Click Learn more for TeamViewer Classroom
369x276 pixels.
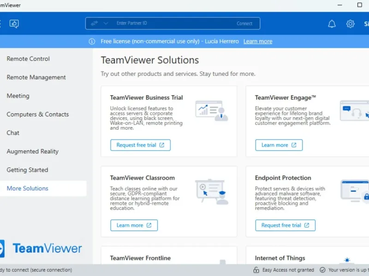point(134,225)
